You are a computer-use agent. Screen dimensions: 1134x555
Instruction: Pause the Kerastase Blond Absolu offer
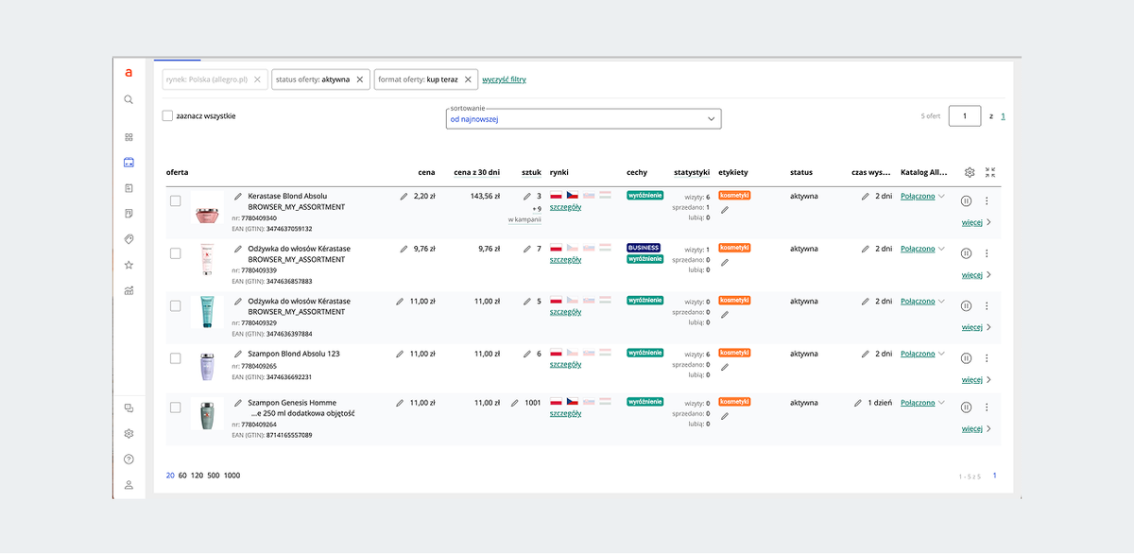pyautogui.click(x=966, y=200)
